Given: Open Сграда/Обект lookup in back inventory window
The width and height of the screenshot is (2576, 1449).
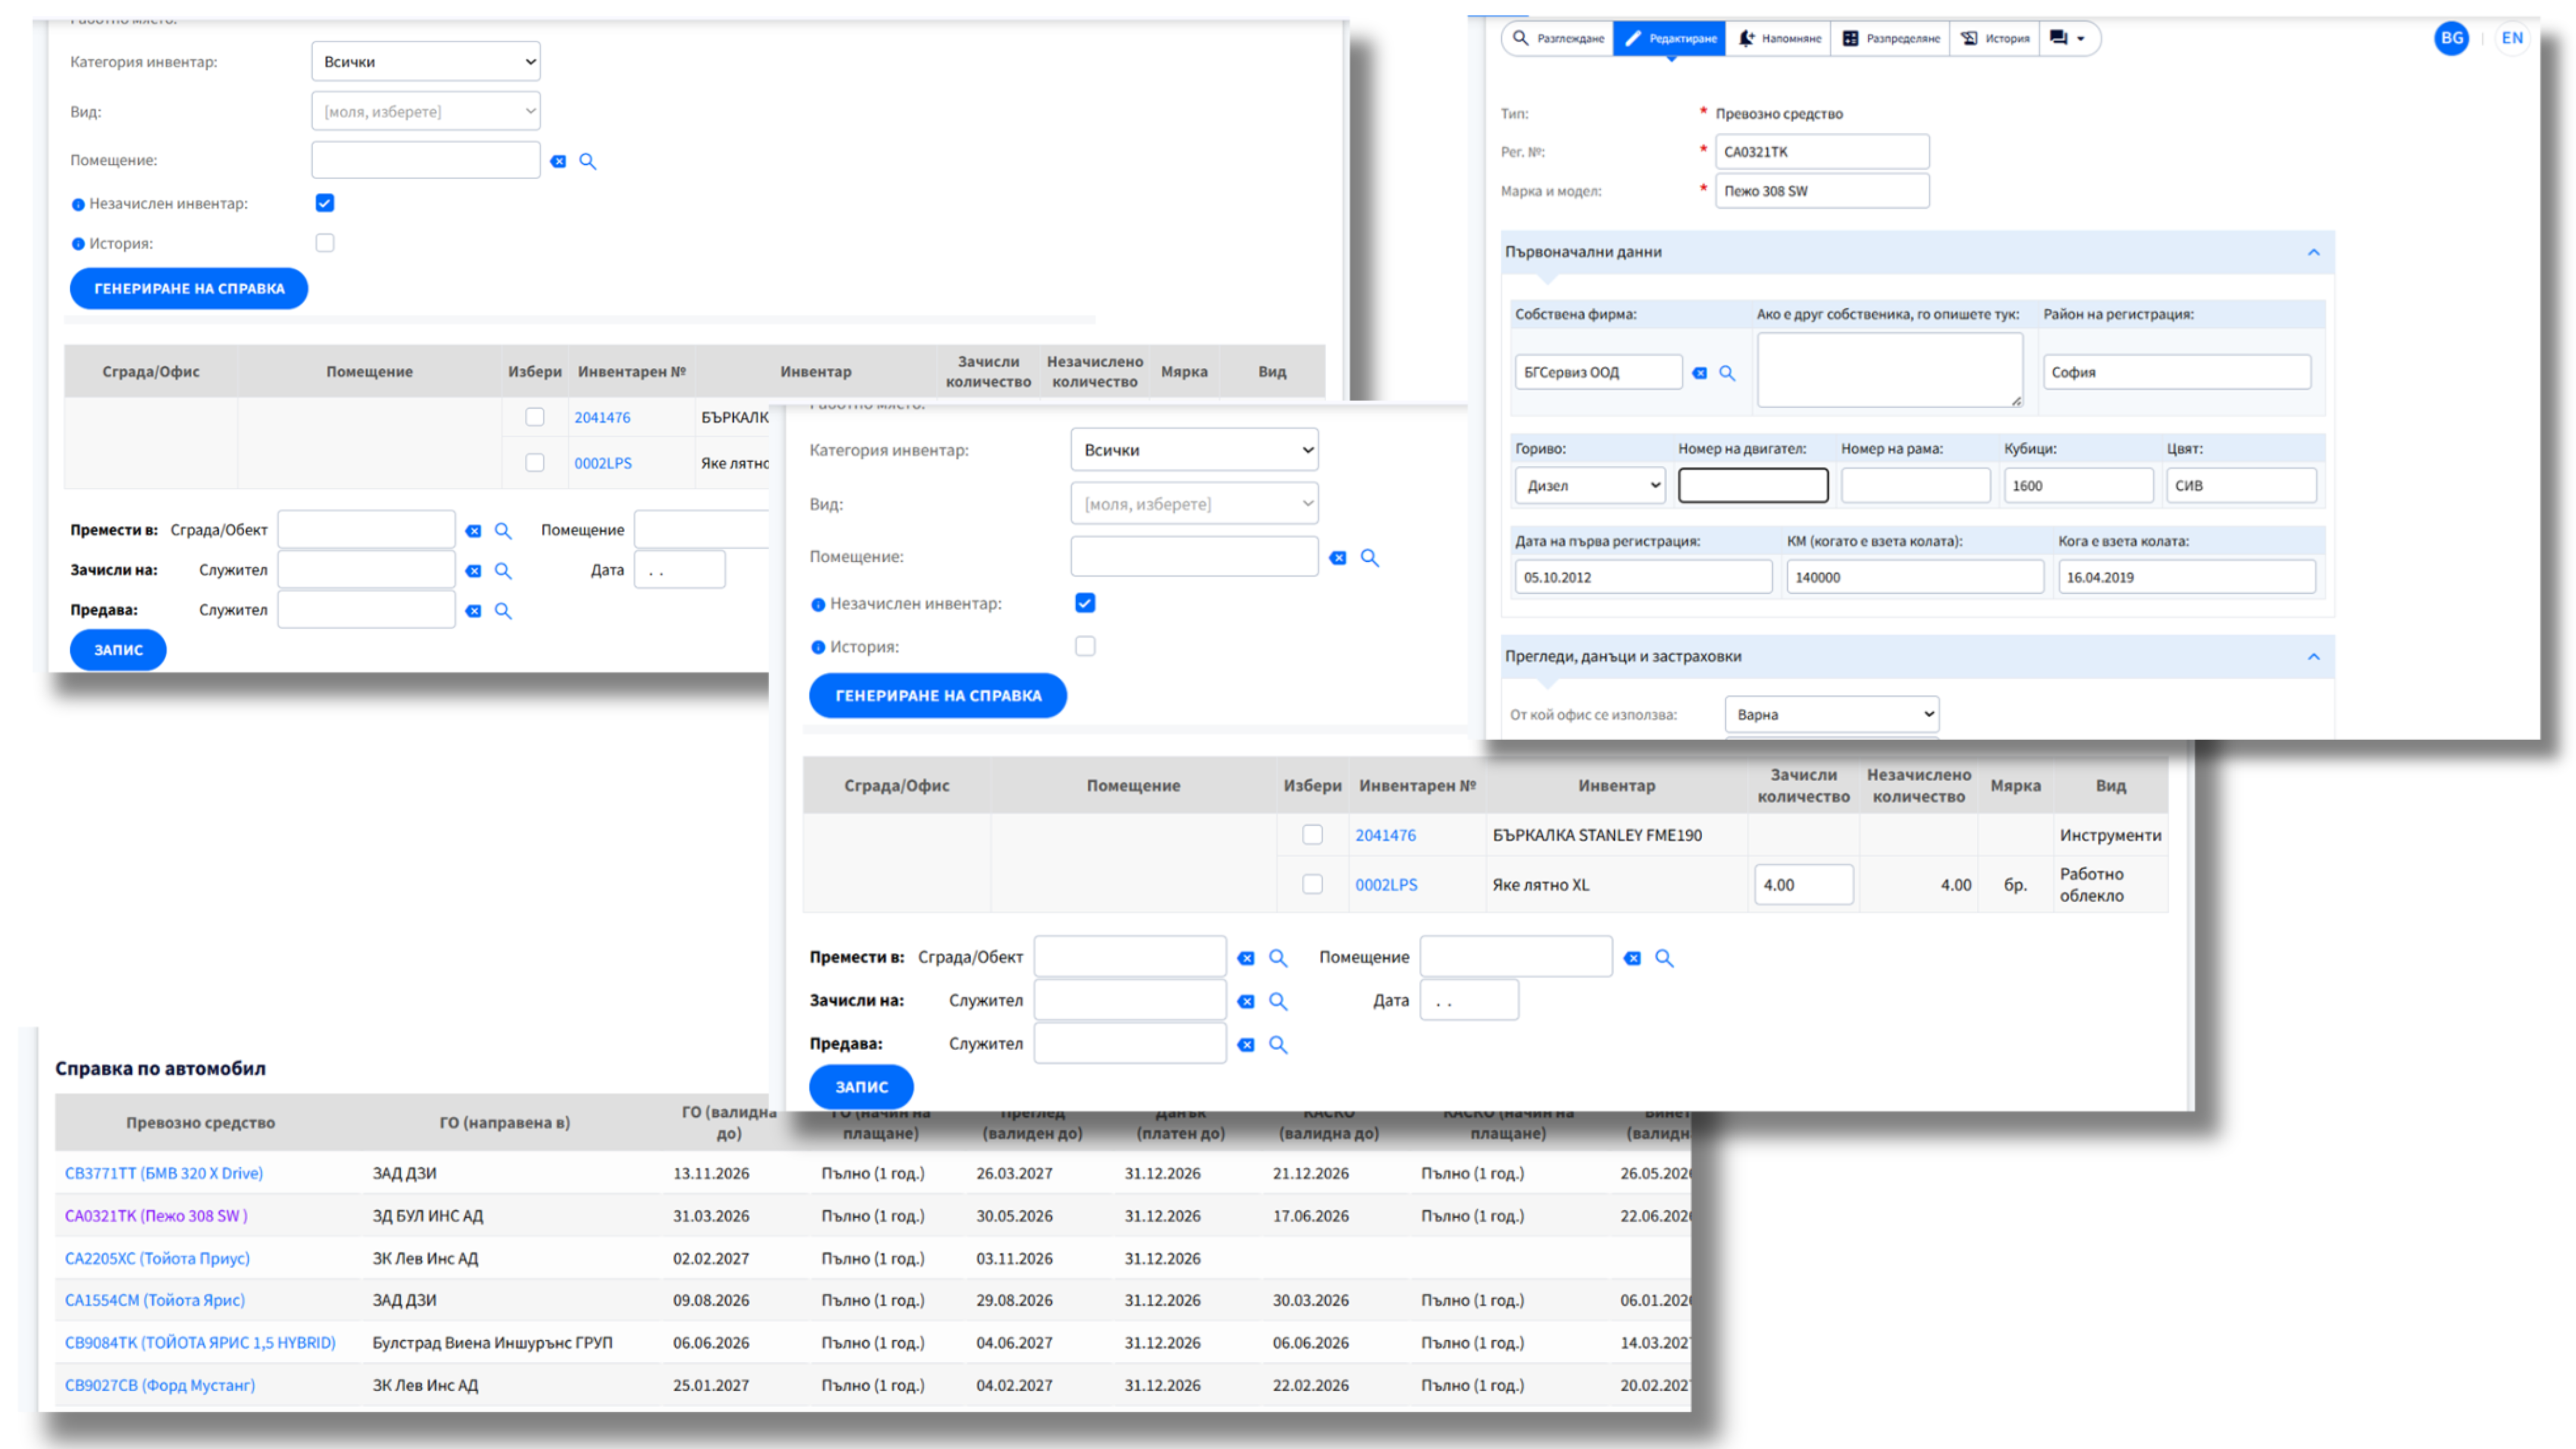Looking at the screenshot, I should (x=503, y=531).
